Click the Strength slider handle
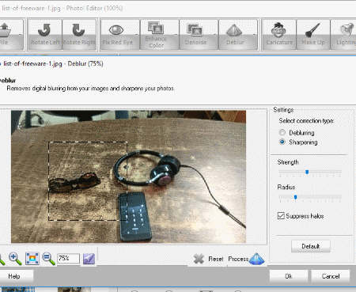The width and height of the screenshot is (356, 292). [x=307, y=172]
